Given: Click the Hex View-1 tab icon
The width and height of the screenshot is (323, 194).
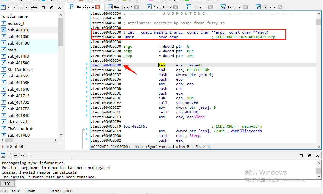Looking at the screenshot, I should [110, 7].
